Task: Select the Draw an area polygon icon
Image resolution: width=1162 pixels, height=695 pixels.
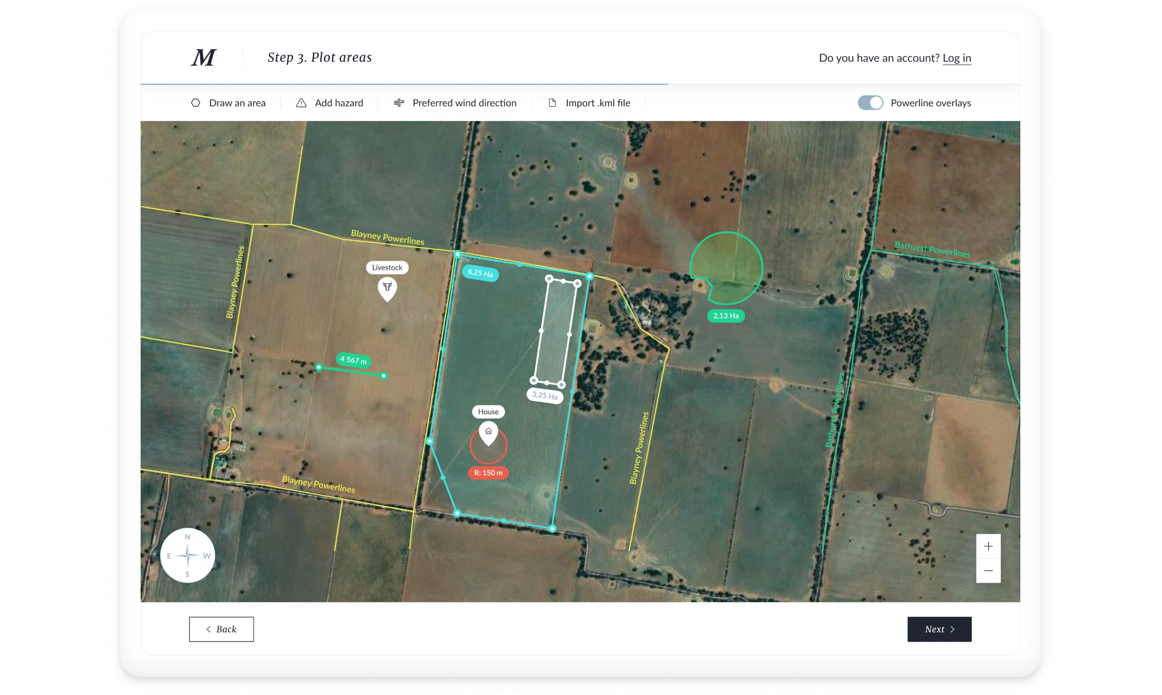Action: click(196, 103)
